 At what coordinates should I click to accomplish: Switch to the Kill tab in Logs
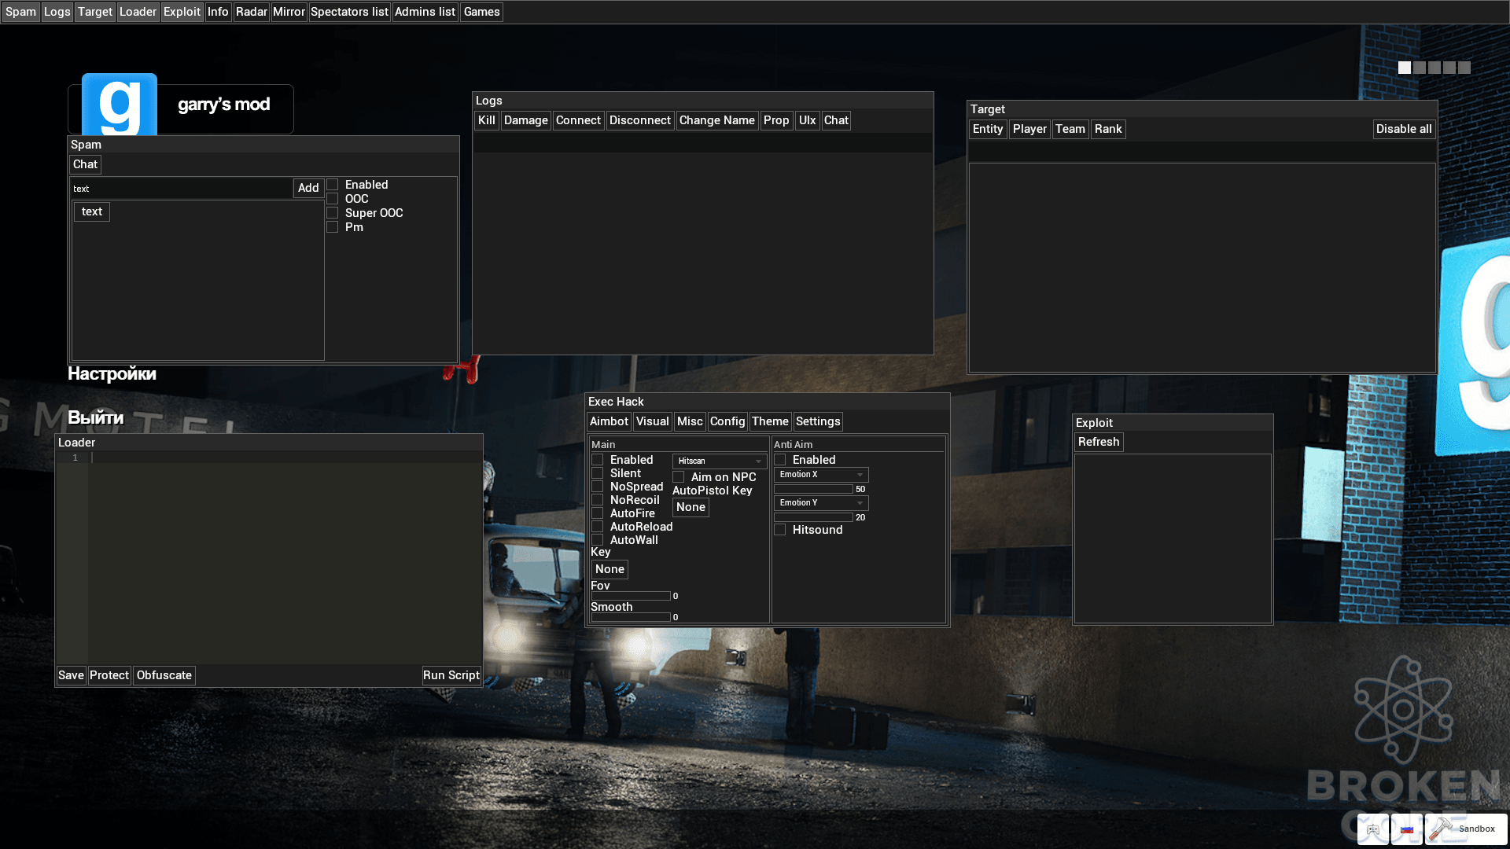pyautogui.click(x=487, y=120)
